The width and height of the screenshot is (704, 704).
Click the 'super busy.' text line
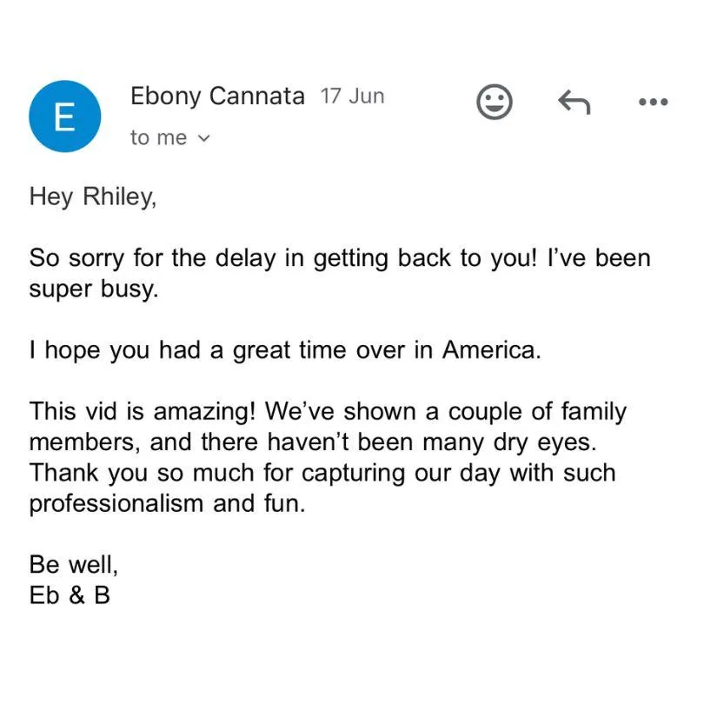click(94, 289)
